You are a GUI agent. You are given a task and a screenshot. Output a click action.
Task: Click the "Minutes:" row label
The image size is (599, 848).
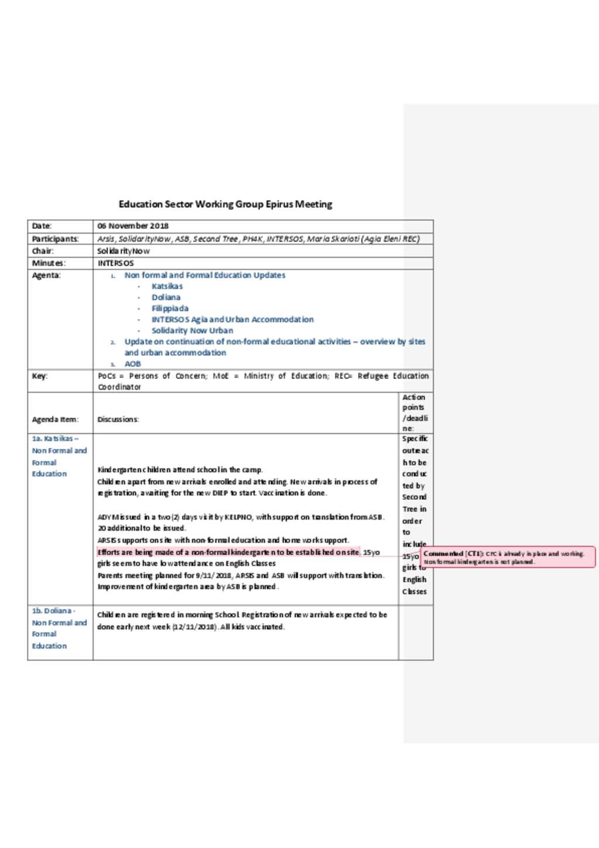click(x=49, y=263)
